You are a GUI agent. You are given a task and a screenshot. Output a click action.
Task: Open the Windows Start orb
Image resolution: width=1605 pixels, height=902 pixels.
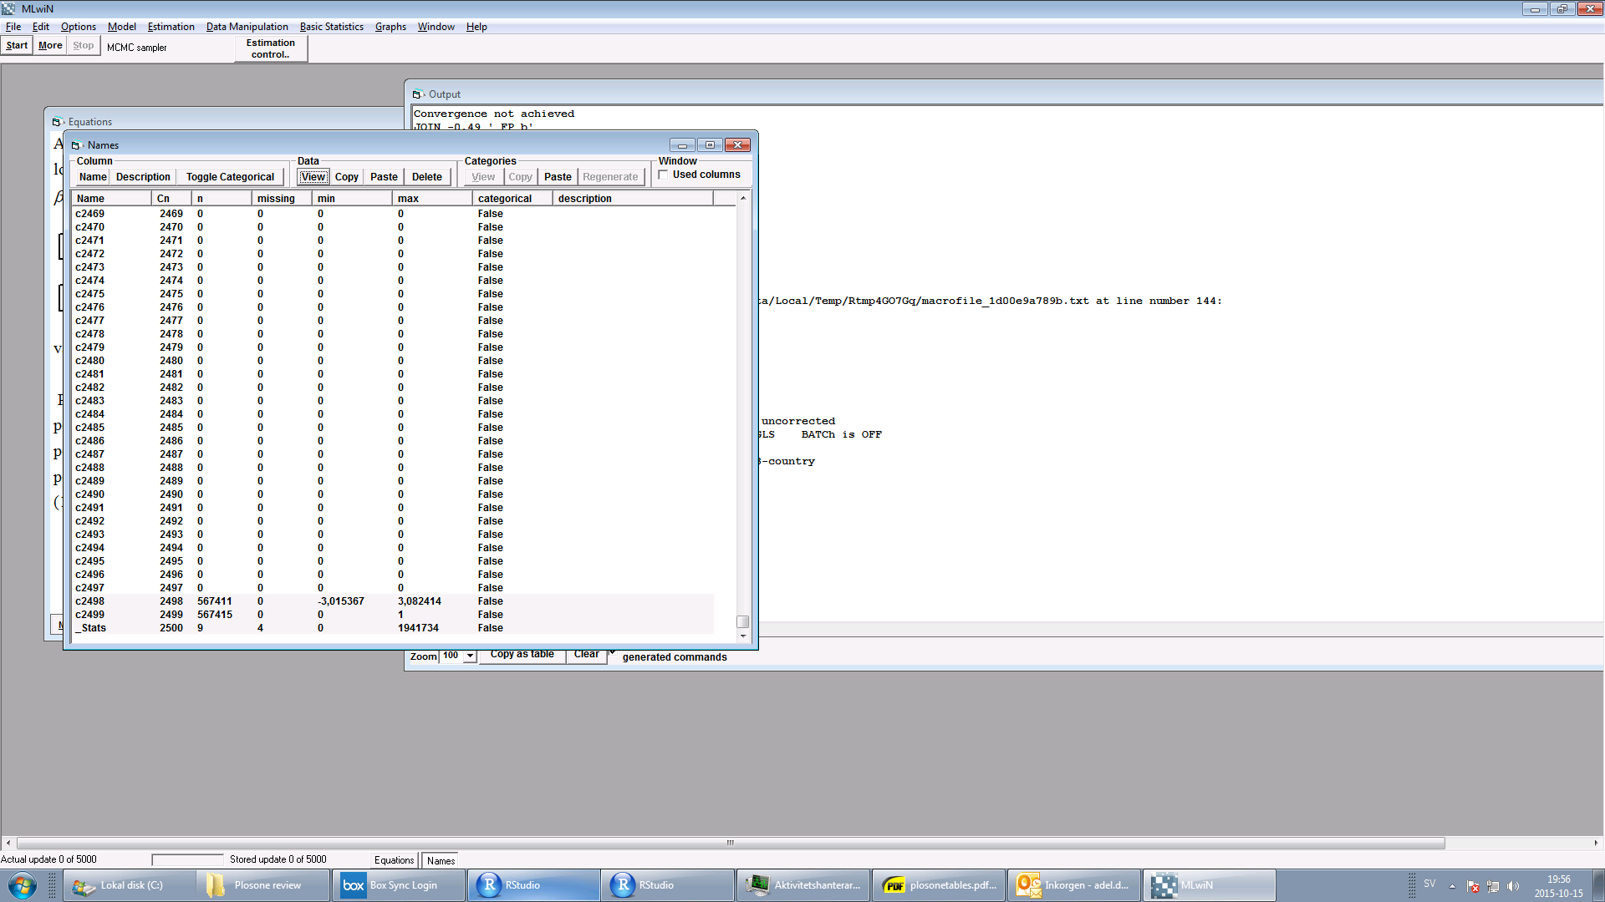click(x=23, y=885)
